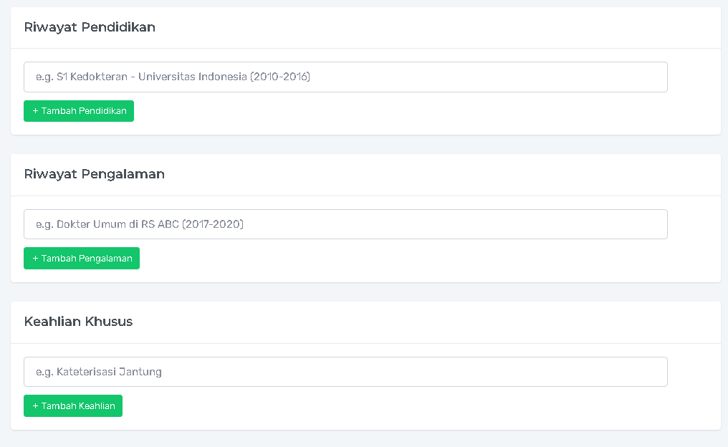Screen dimensions: 728x447
Task: Select the Keahlian Khusus heading
Action: [78, 322]
